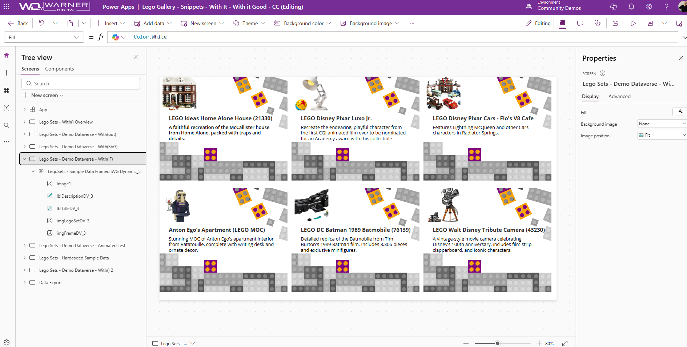
Task: Expand the App tree node
Action: [24, 109]
